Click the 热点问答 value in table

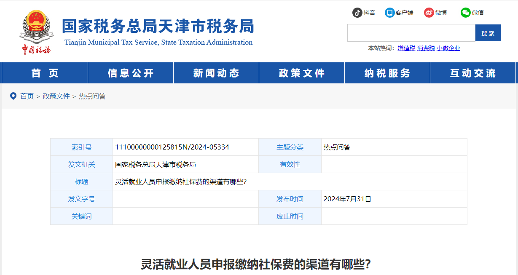click(x=337, y=147)
